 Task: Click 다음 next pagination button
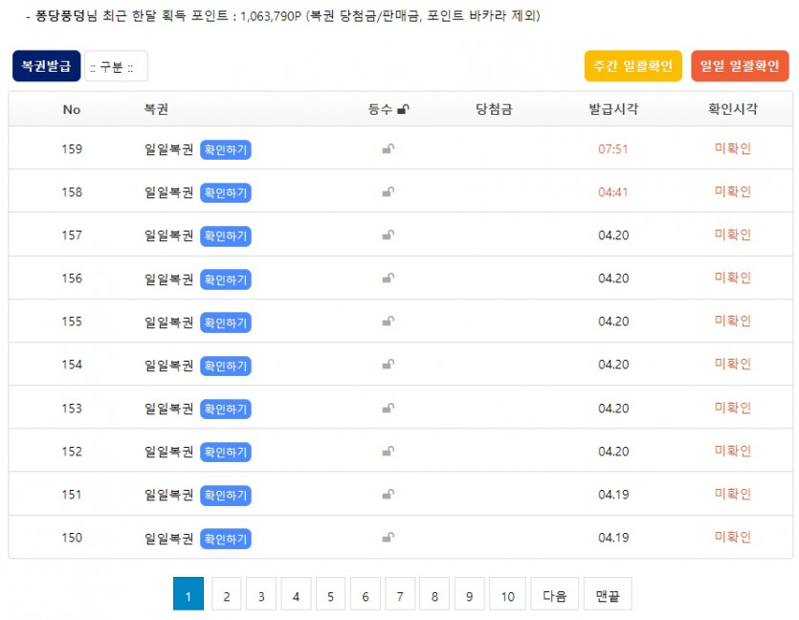coord(554,593)
